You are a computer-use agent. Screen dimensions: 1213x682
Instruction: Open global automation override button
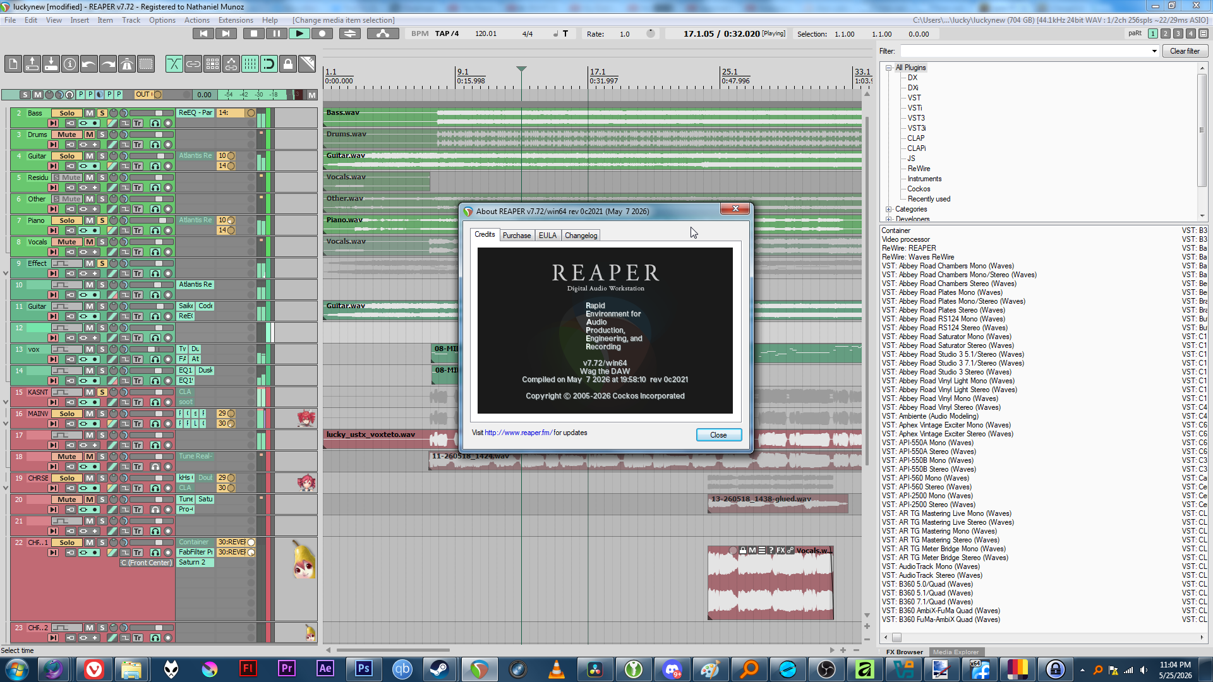[382, 33]
